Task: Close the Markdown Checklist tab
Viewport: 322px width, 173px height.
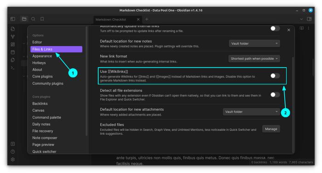Action: [138, 19]
